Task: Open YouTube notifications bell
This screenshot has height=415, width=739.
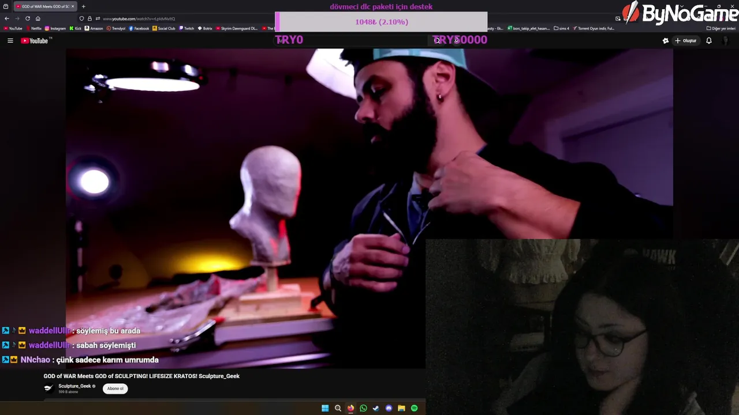Action: point(709,40)
